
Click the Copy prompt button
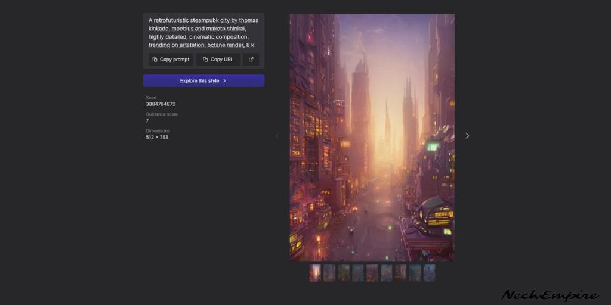171,60
